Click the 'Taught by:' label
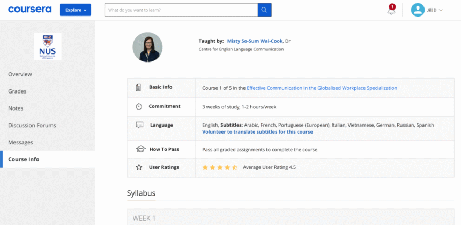Image resolution: width=461 pixels, height=225 pixels. (211, 41)
